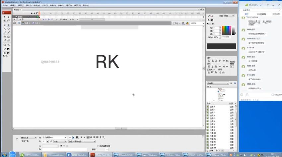282x157 pixels.
Task: Toggle bold text formatting in properties
Action: coord(81,137)
